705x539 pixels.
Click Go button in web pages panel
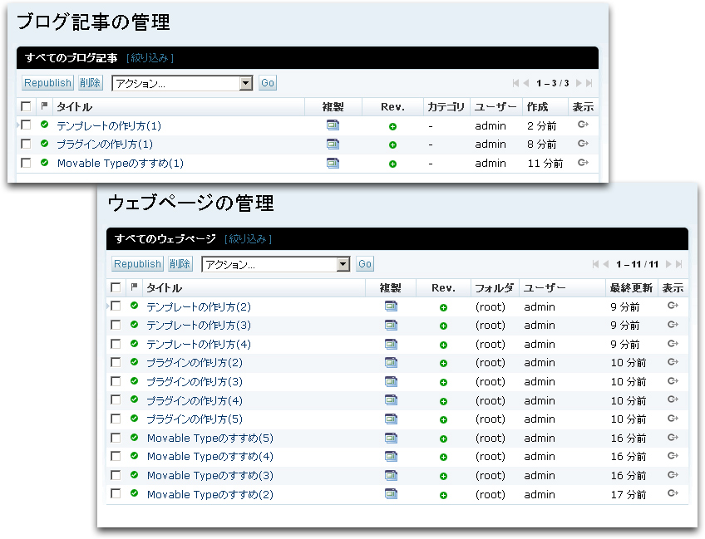coord(365,263)
